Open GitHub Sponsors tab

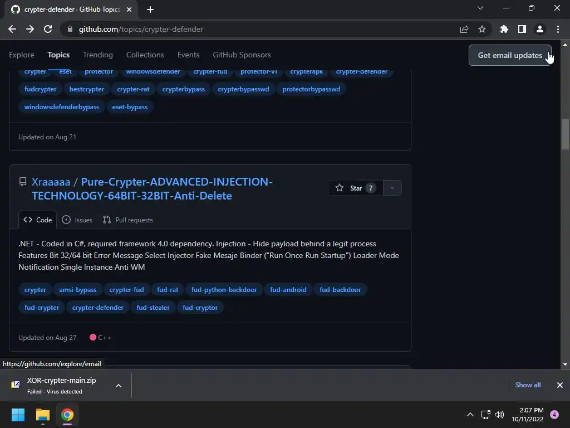242,55
